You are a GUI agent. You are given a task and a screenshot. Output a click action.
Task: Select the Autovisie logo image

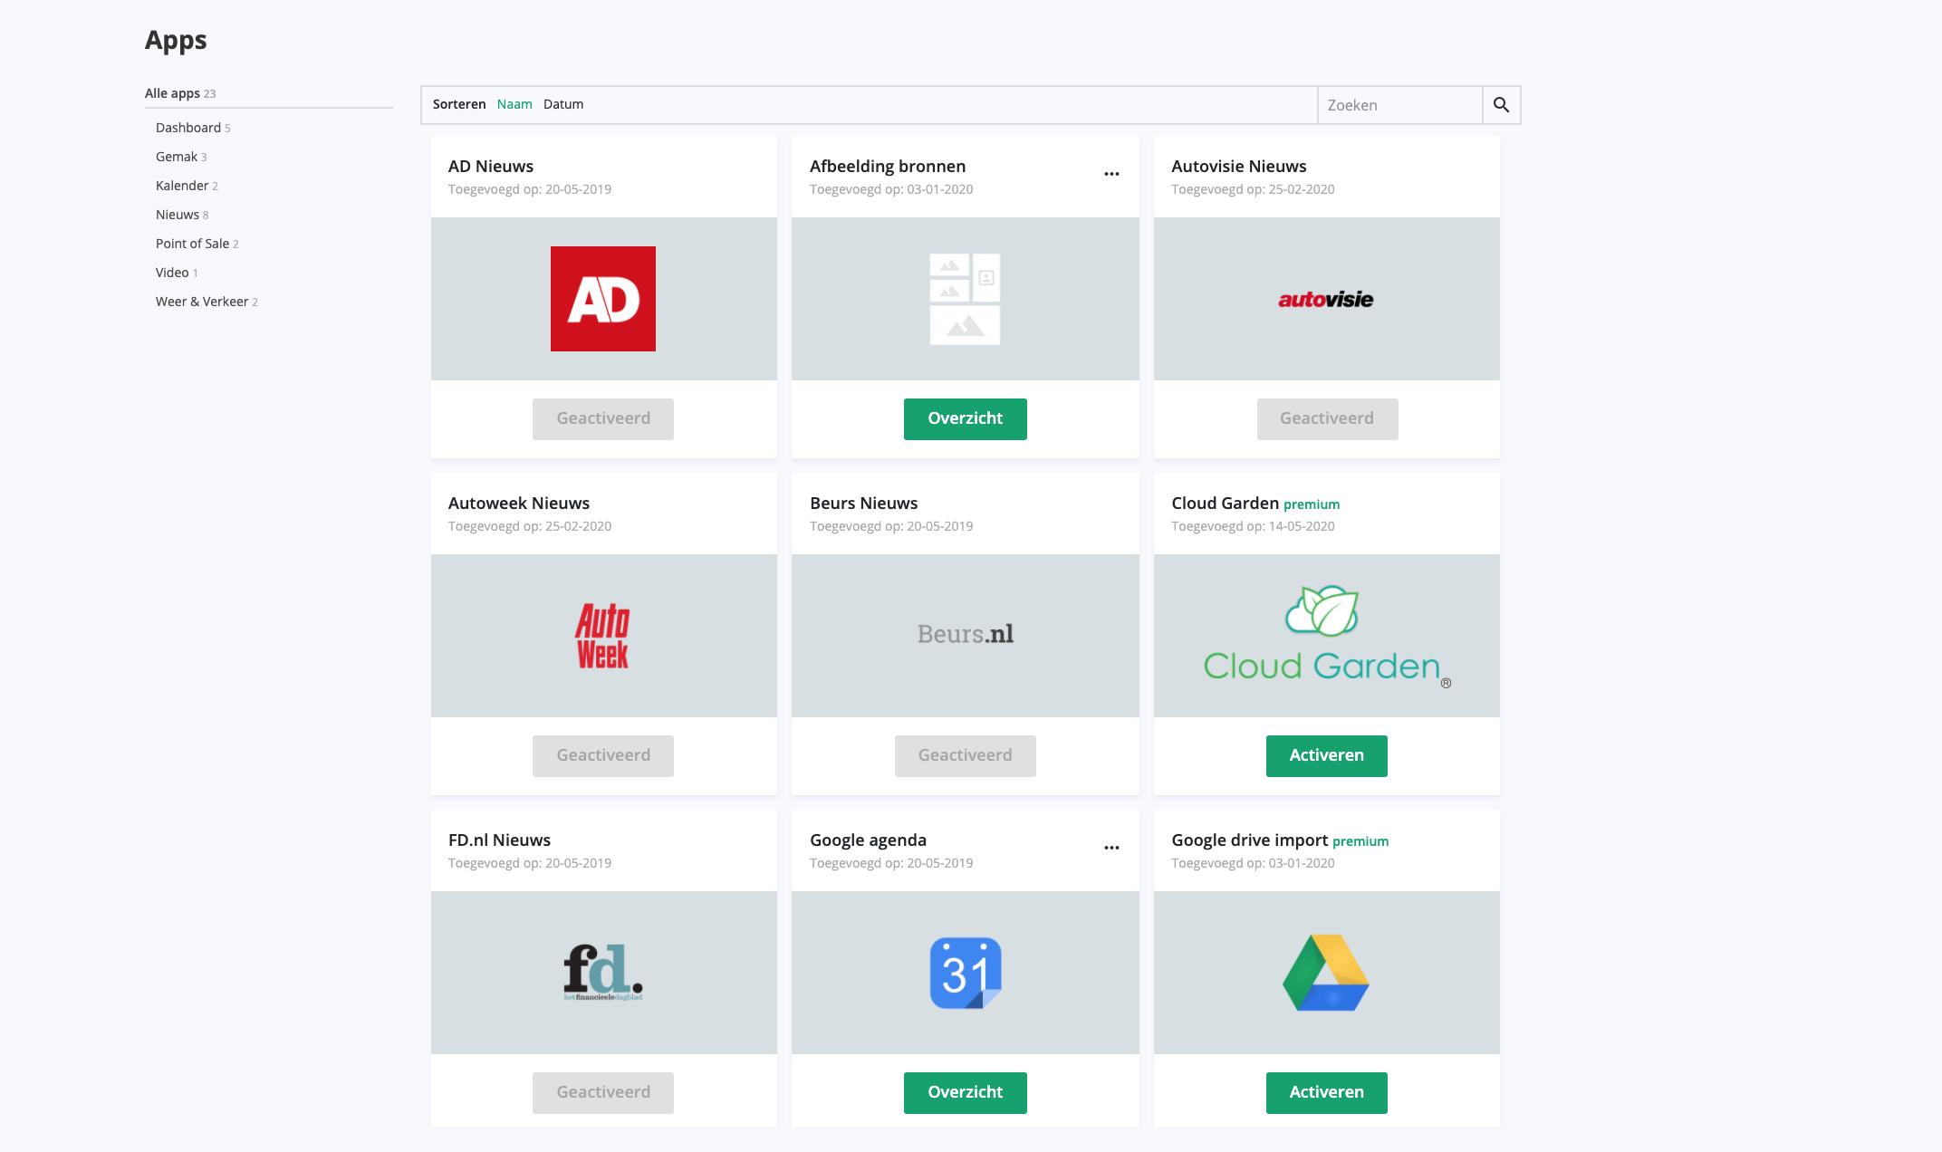click(1325, 299)
